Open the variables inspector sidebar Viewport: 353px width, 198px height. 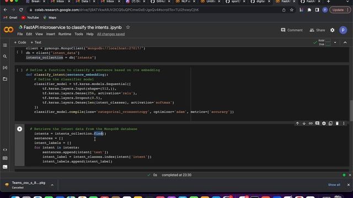pyautogui.click(x=5, y=68)
